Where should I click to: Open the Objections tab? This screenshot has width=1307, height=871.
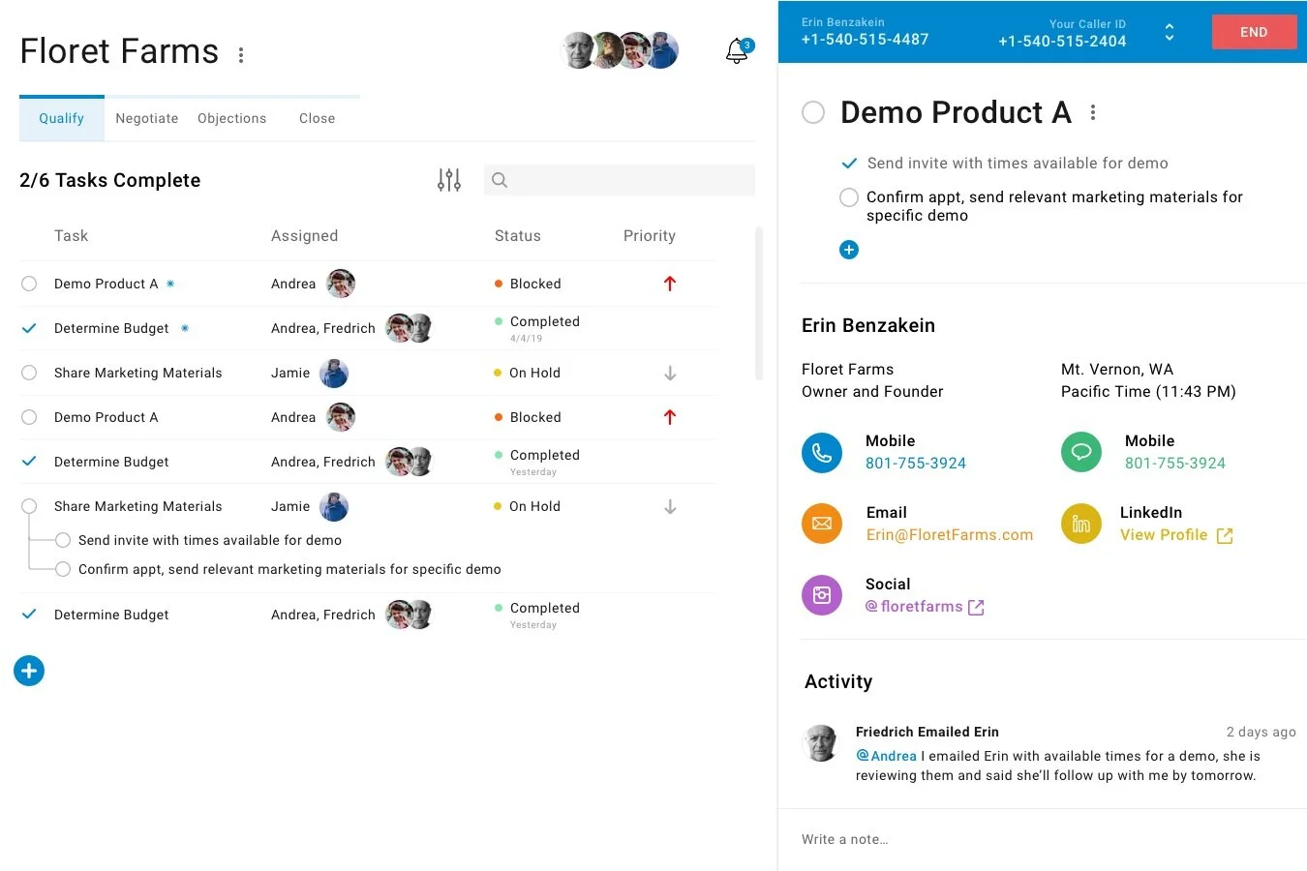(232, 118)
